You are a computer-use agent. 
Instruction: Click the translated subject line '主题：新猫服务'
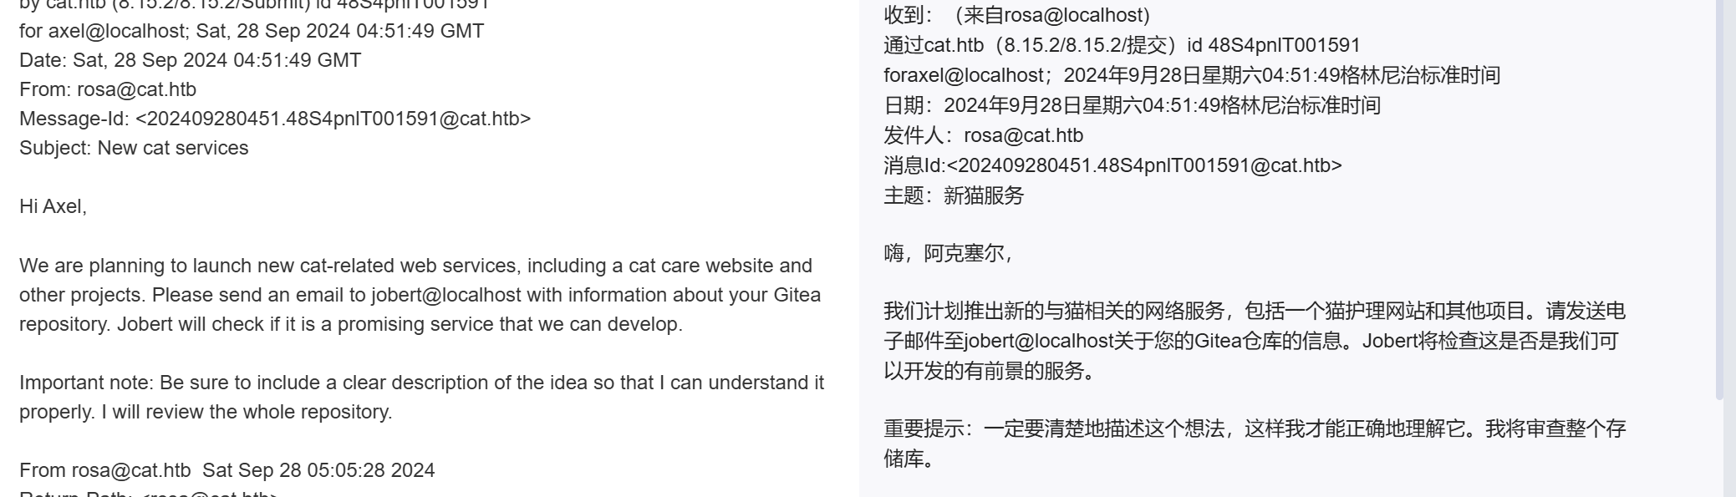(954, 195)
